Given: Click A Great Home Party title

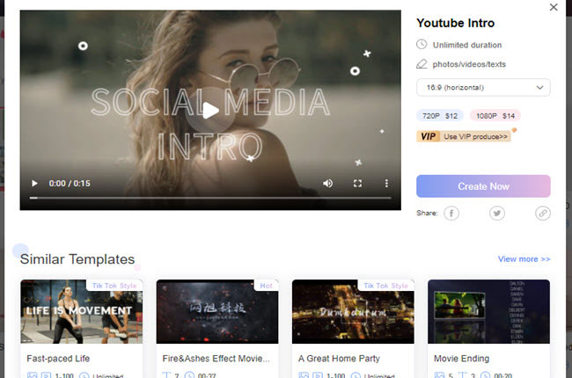Looking at the screenshot, I should 339,359.
